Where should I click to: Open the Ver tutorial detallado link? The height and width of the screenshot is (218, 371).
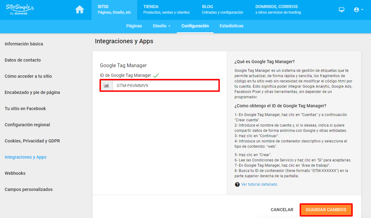[x=259, y=184]
